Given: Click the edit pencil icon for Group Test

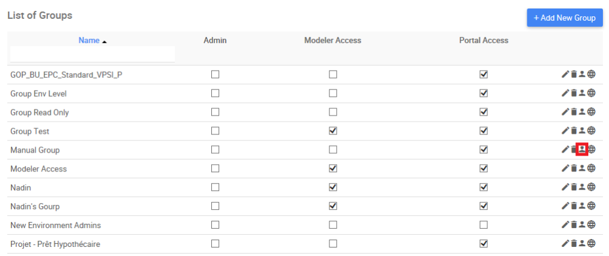Looking at the screenshot, I should 565,131.
